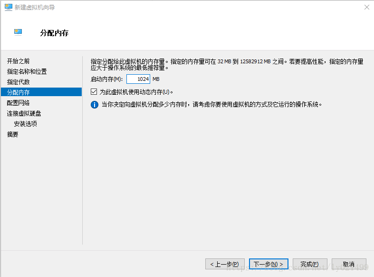Jump to the 配置网络 step
The width and height of the screenshot is (374, 277).
18,103
